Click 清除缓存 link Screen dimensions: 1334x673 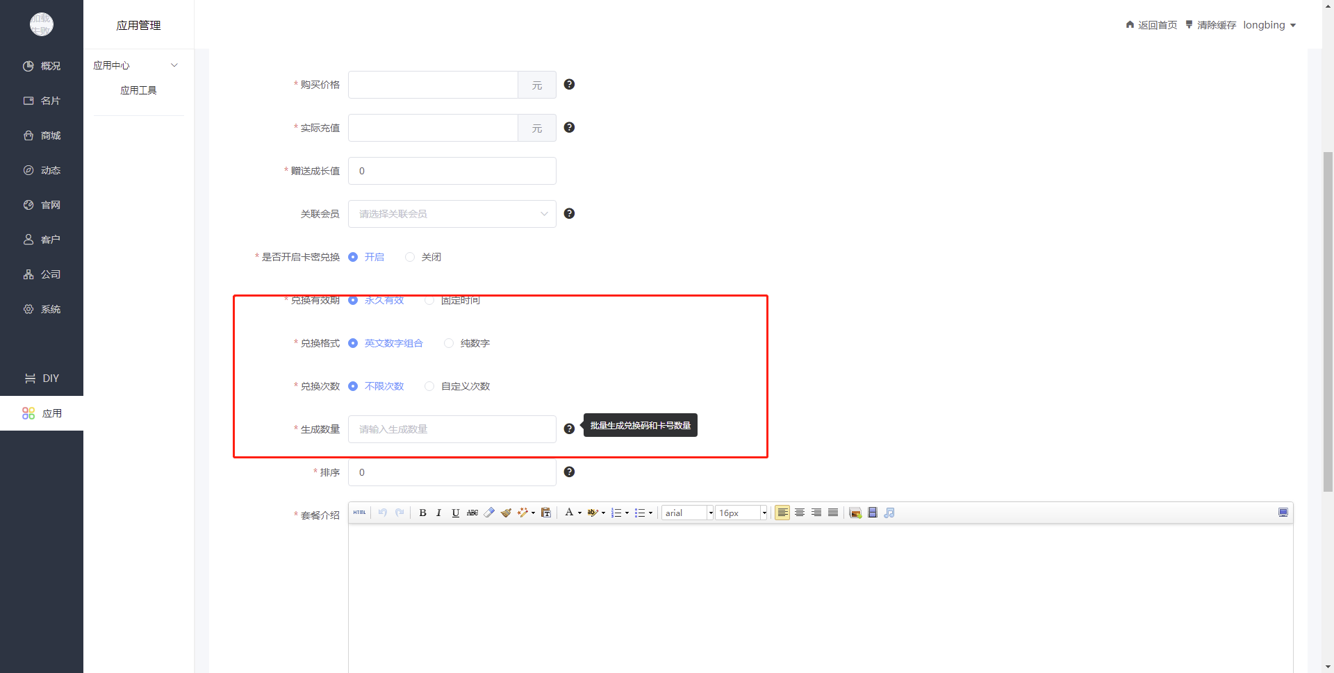click(1210, 25)
